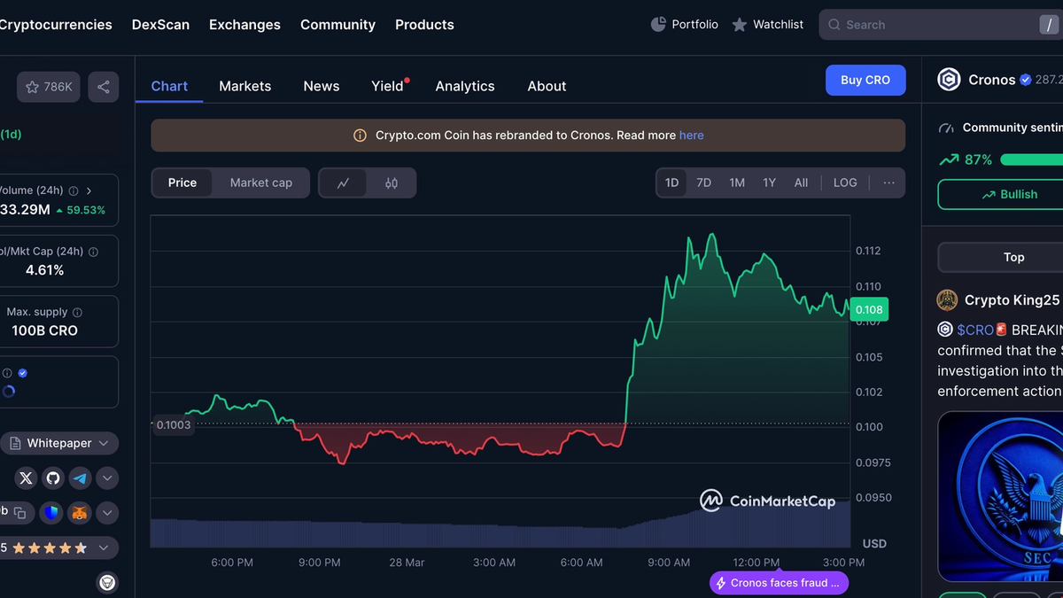Open Crypto King25 avatar
The image size is (1063, 598).
point(947,299)
